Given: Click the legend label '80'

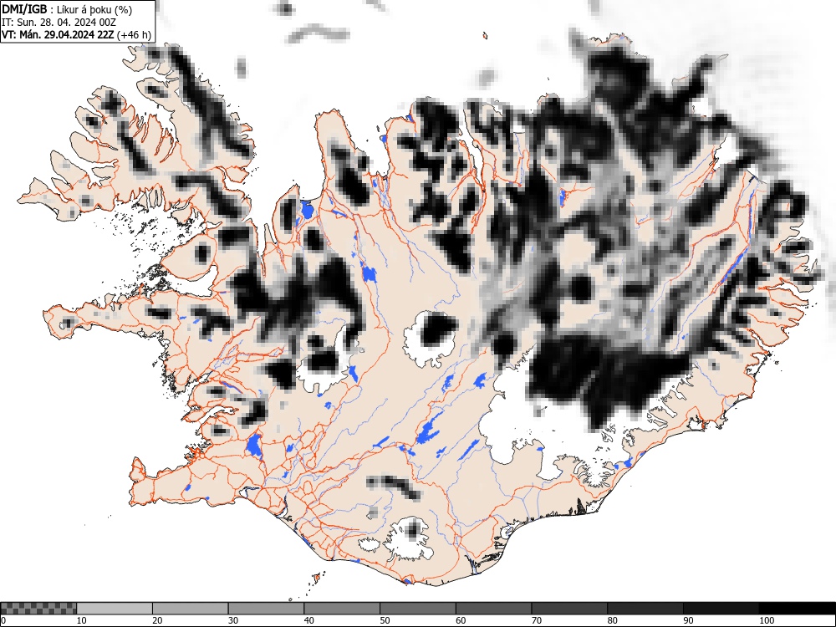Looking at the screenshot, I should click(x=612, y=620).
